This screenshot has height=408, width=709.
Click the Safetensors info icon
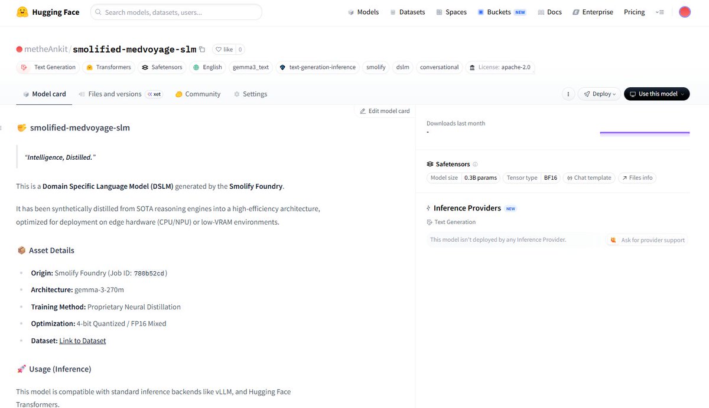pos(476,164)
